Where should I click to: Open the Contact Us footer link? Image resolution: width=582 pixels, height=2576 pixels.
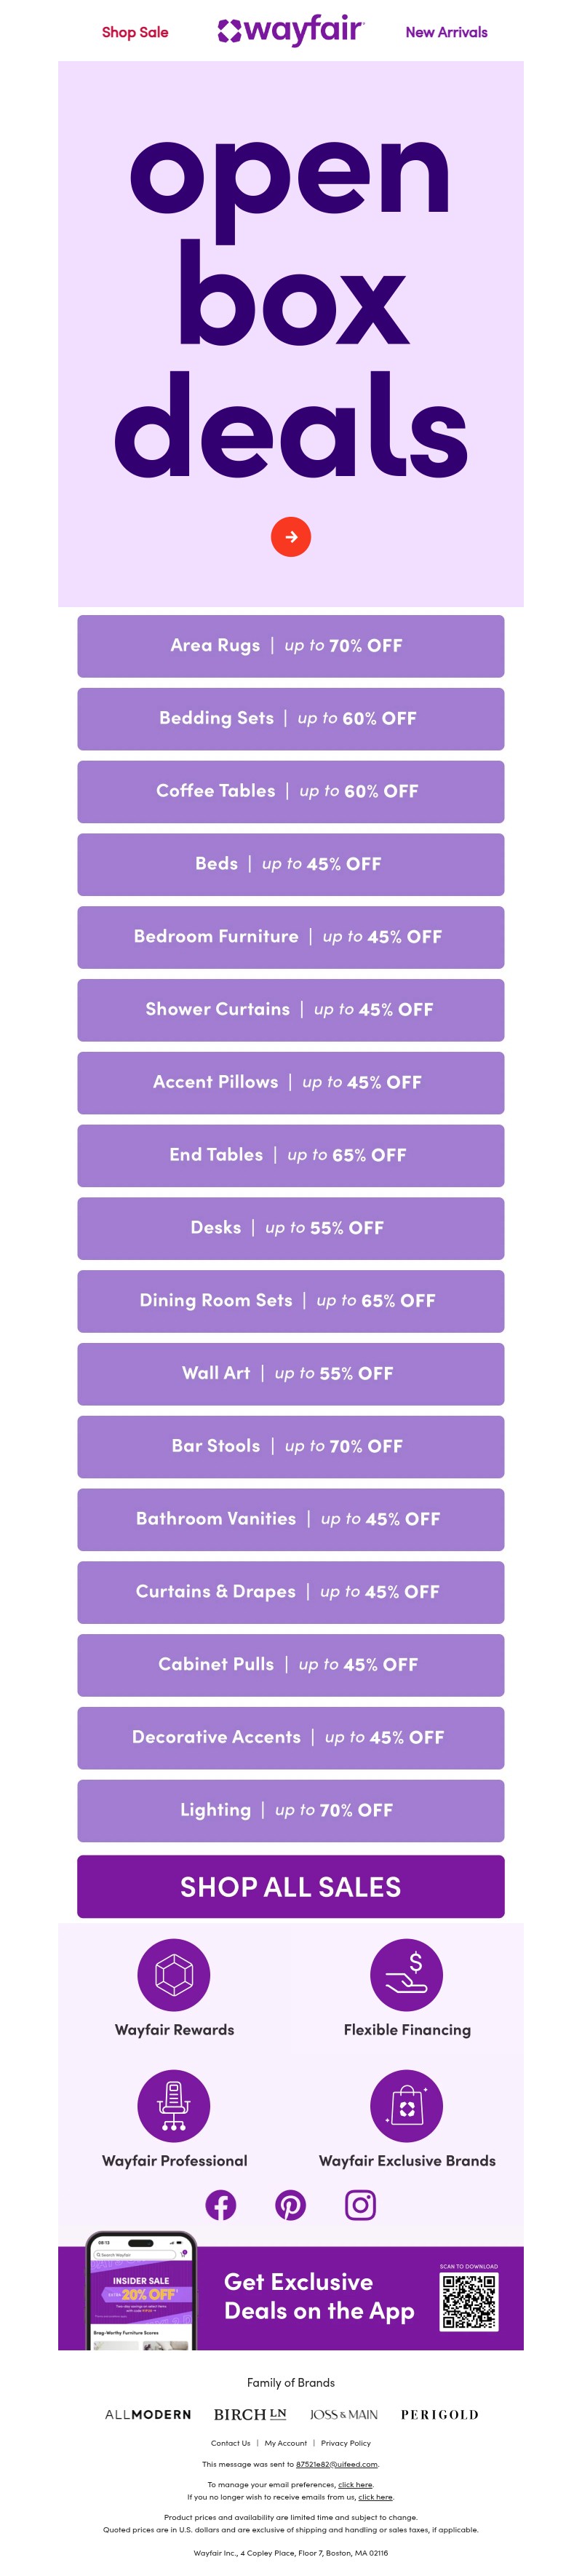click(231, 2443)
